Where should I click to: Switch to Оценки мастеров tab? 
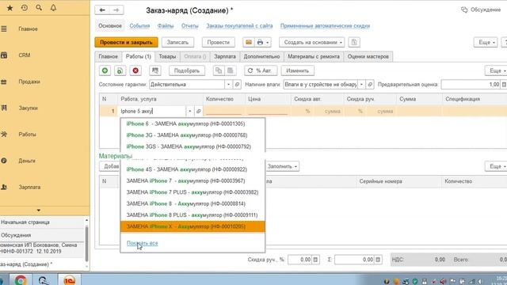368,56
